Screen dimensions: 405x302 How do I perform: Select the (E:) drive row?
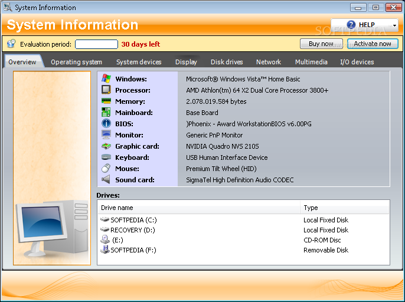point(243,240)
